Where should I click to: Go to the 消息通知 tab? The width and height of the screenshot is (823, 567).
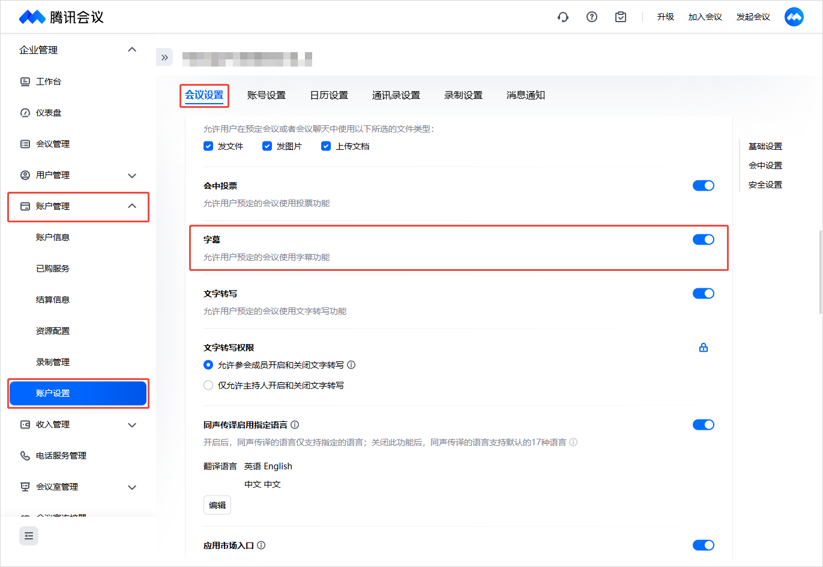[526, 95]
